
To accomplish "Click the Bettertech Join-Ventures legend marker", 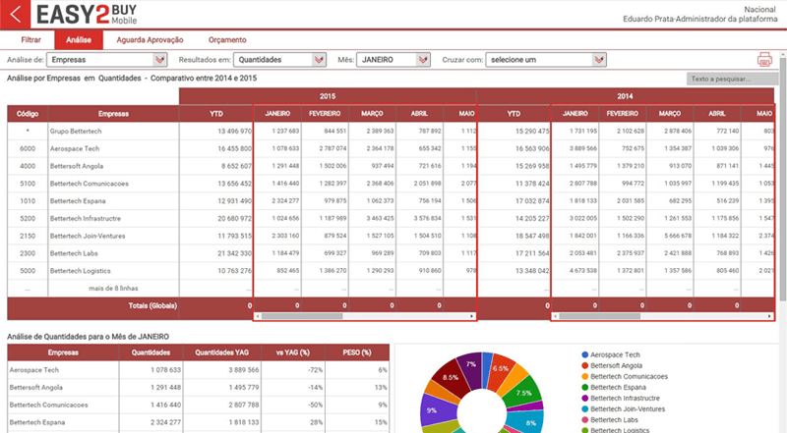I will click(584, 409).
